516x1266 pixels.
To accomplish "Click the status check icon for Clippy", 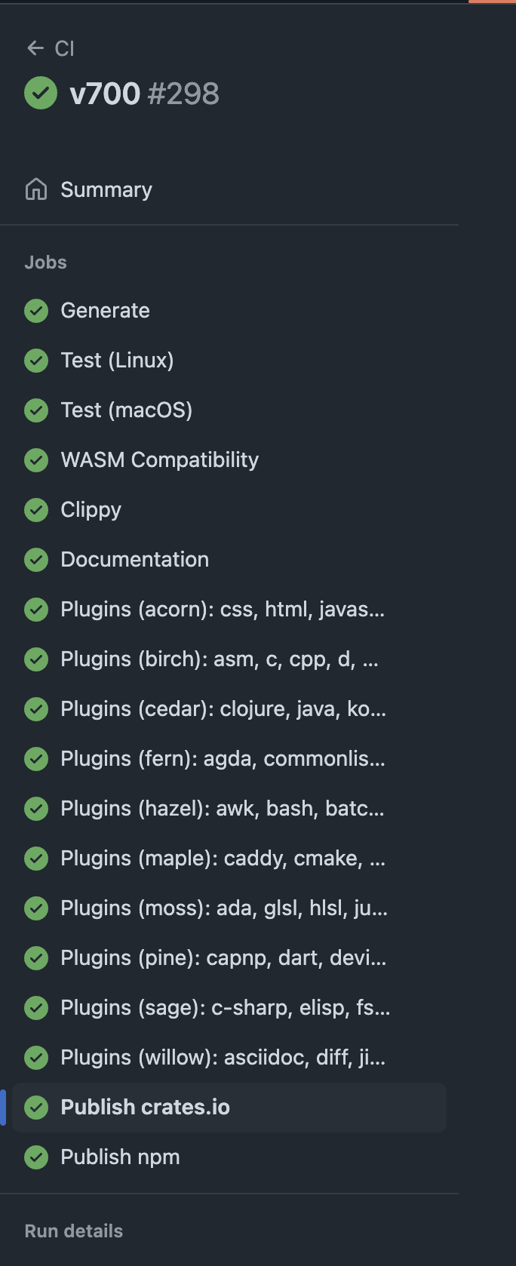I will [36, 509].
